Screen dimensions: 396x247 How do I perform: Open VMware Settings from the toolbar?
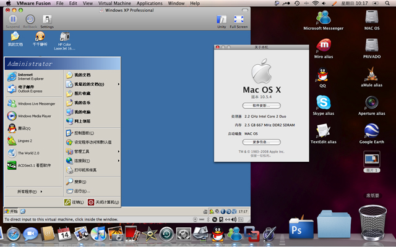click(47, 19)
